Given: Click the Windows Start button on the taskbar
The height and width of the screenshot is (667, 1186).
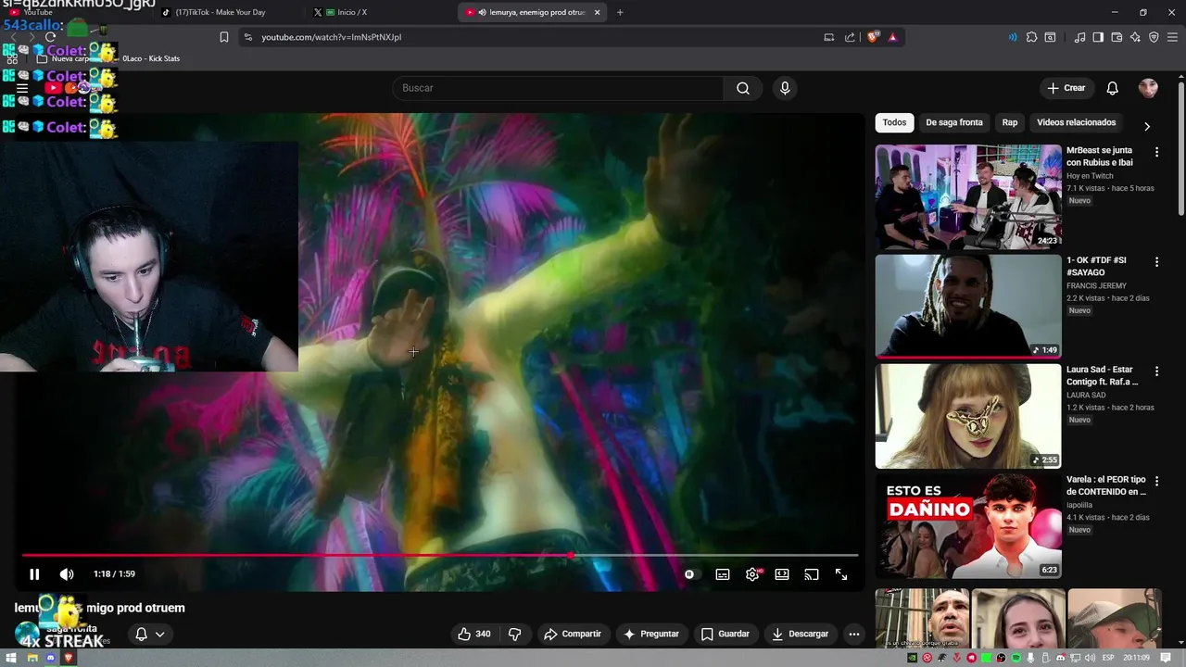Looking at the screenshot, I should pyautogui.click(x=13, y=658).
